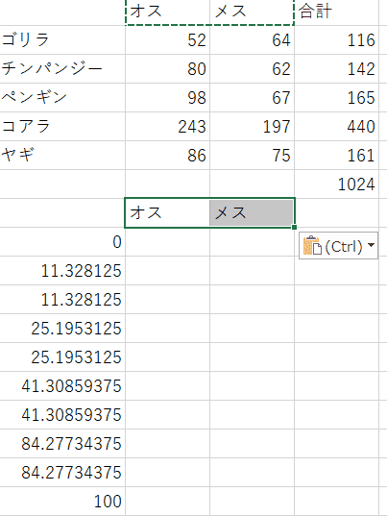This screenshot has height=516, width=387.
Task: Select cell with value 80
Action: [167, 69]
